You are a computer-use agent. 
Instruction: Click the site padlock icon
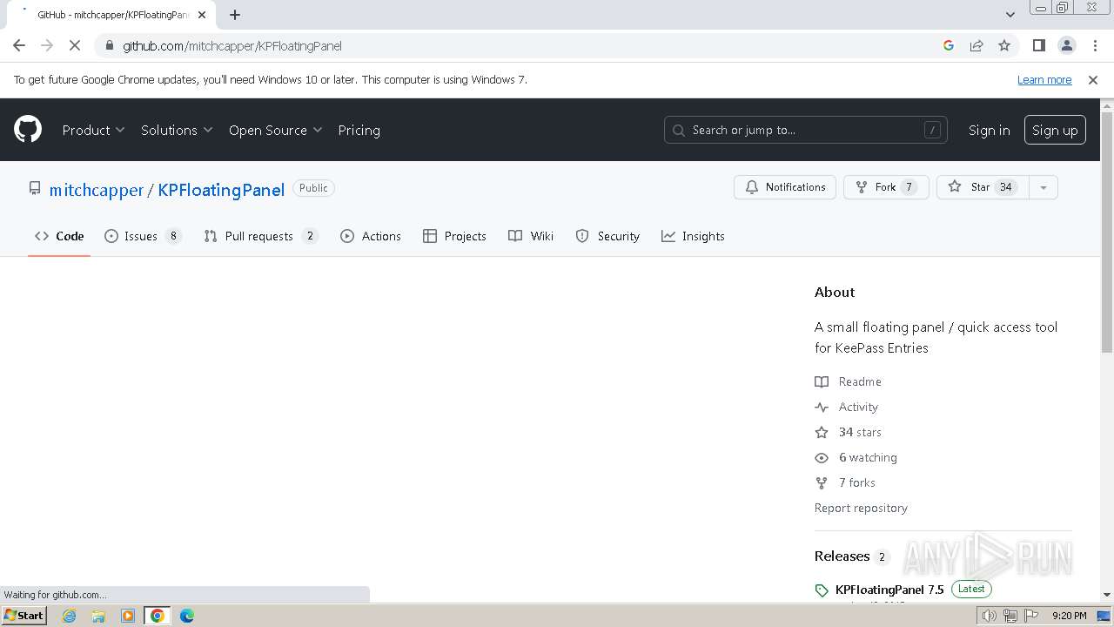click(x=108, y=45)
